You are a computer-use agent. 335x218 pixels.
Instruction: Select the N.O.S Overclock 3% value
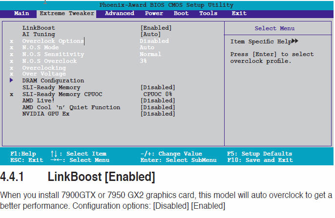click(x=143, y=61)
